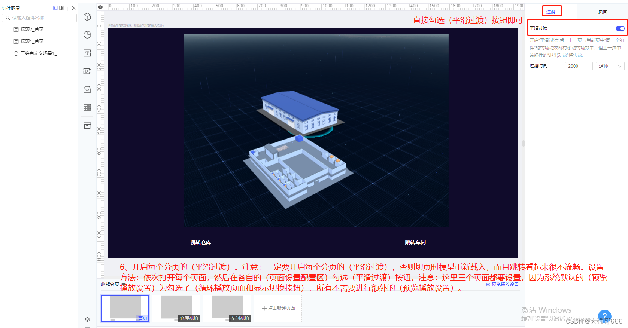This screenshot has height=328, width=628.
Task: Open 预览播放设置 link
Action: (x=502, y=285)
